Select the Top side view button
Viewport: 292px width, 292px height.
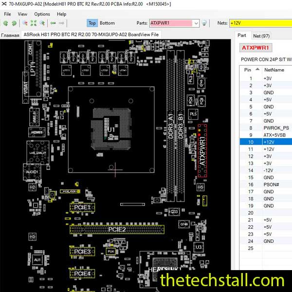pyautogui.click(x=92, y=23)
